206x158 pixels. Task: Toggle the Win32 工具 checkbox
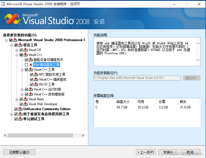(32, 84)
